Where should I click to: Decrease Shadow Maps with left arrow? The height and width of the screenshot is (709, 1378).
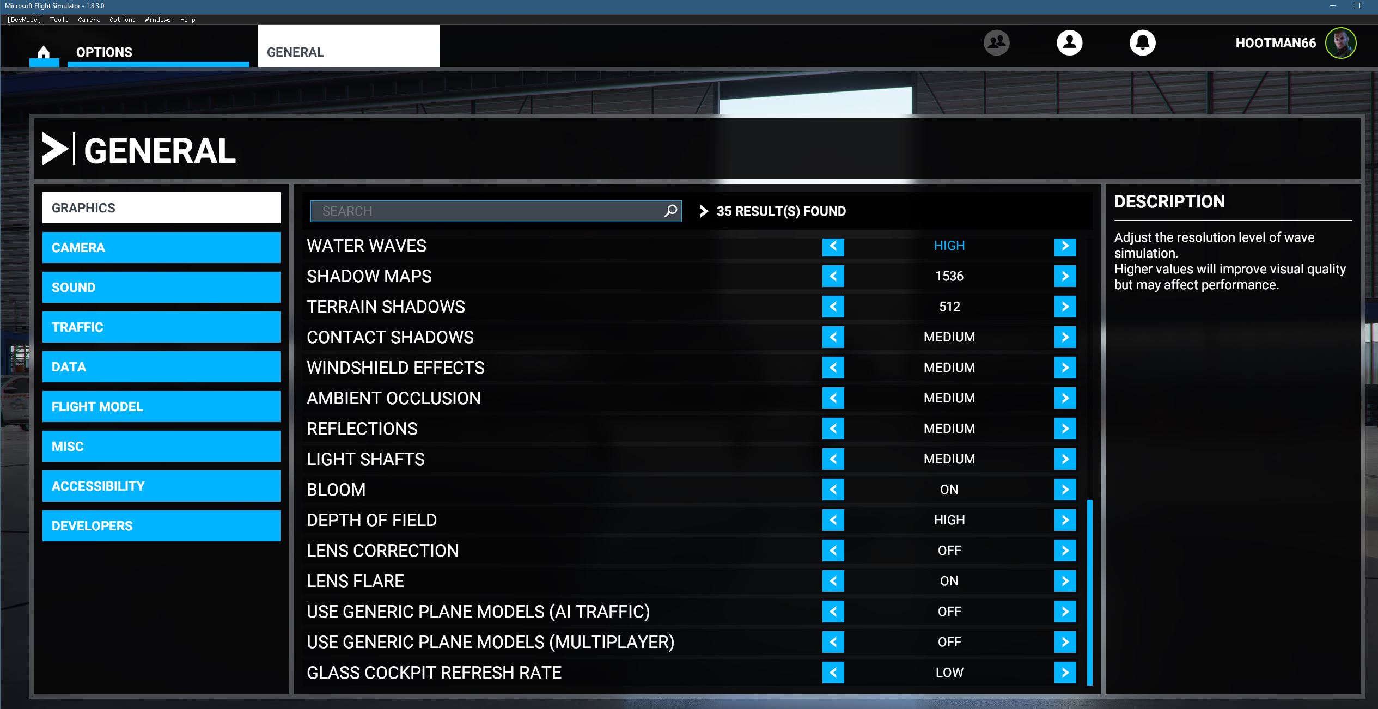pyautogui.click(x=833, y=277)
